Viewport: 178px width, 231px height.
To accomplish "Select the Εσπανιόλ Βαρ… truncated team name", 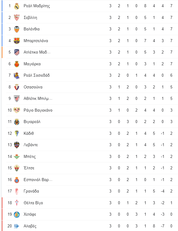I will coord(38,180).
